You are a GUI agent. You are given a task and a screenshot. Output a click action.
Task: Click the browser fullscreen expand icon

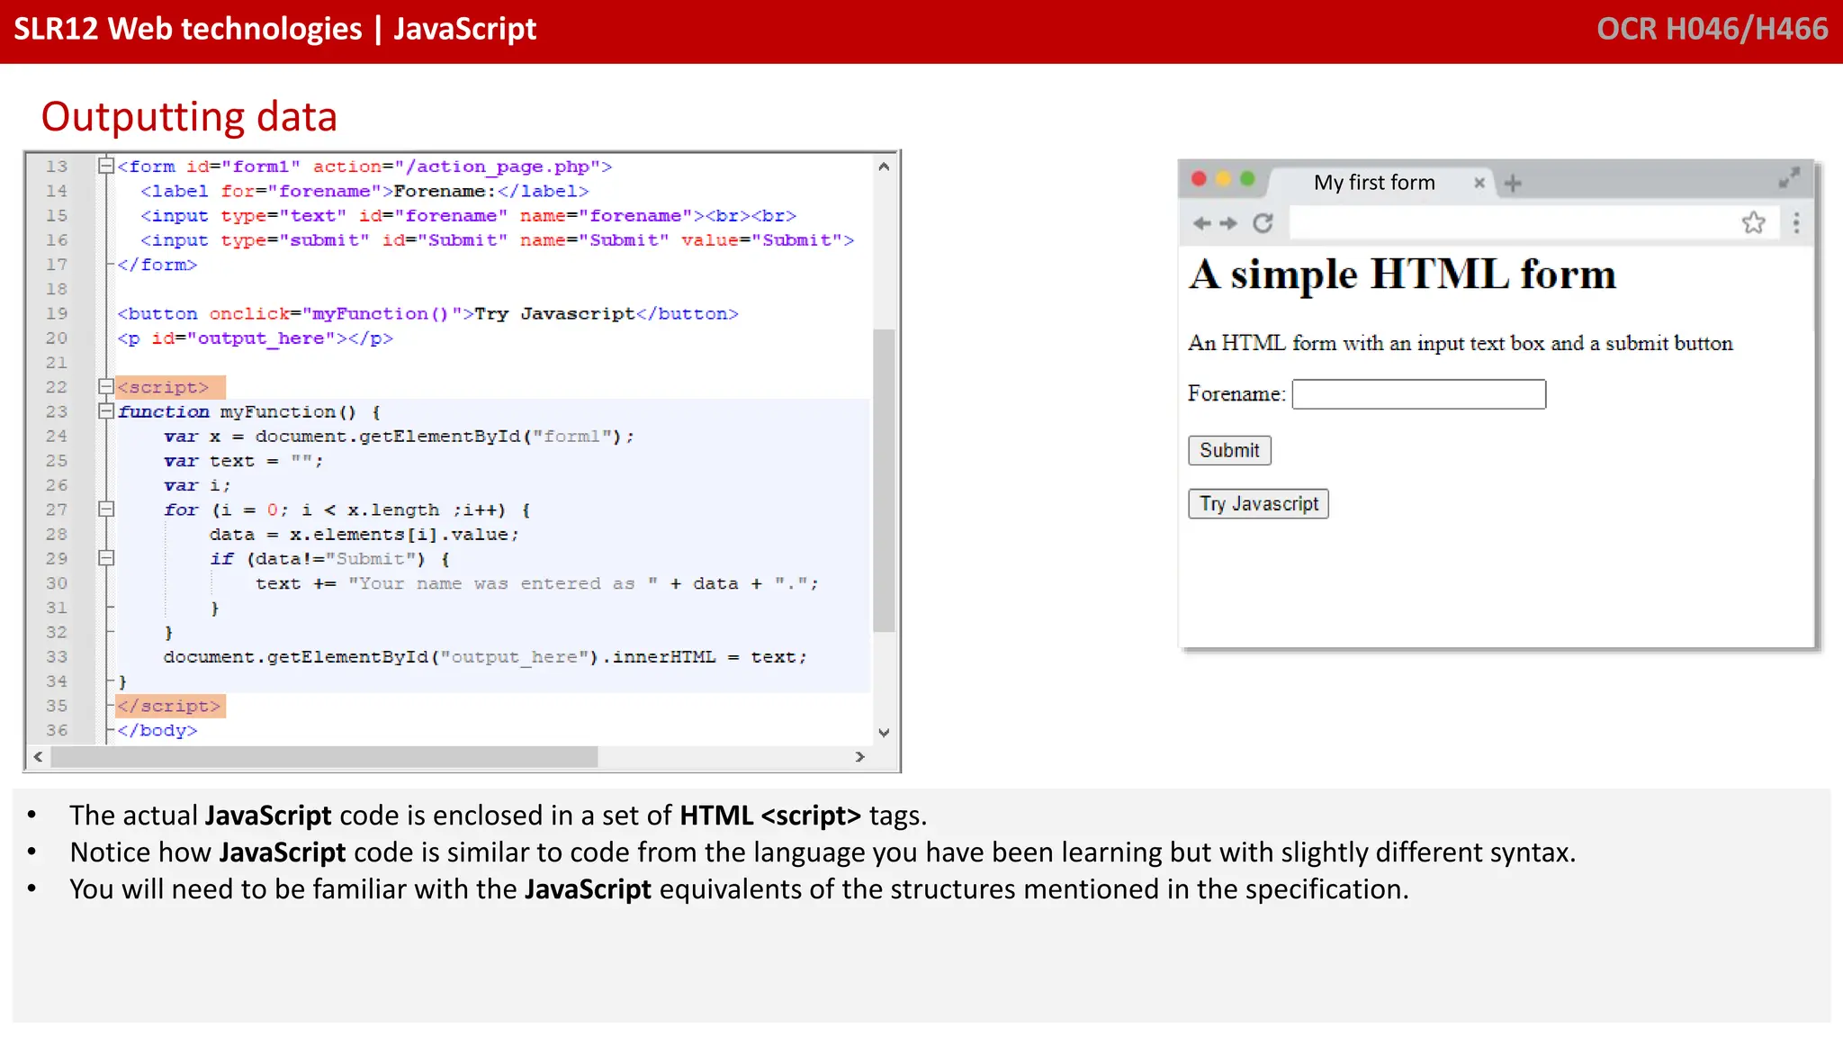(x=1789, y=177)
